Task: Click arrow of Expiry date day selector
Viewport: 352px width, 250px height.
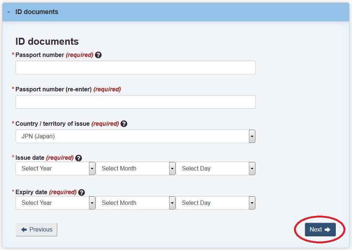Action: (252, 203)
